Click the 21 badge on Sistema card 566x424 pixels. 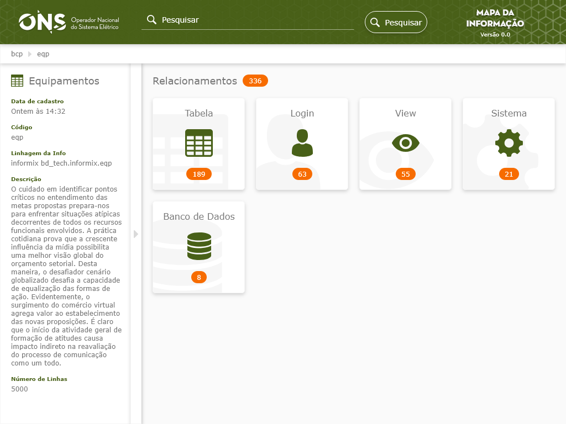coord(509,174)
